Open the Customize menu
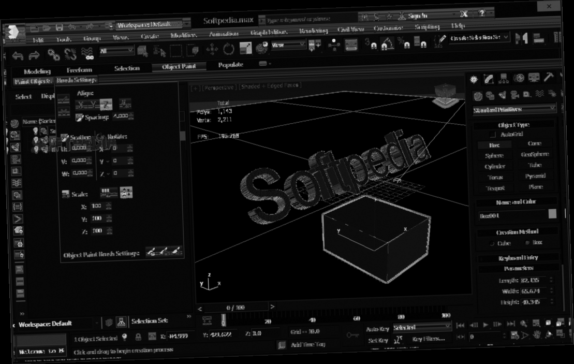The width and height of the screenshot is (574, 364). tap(388, 28)
